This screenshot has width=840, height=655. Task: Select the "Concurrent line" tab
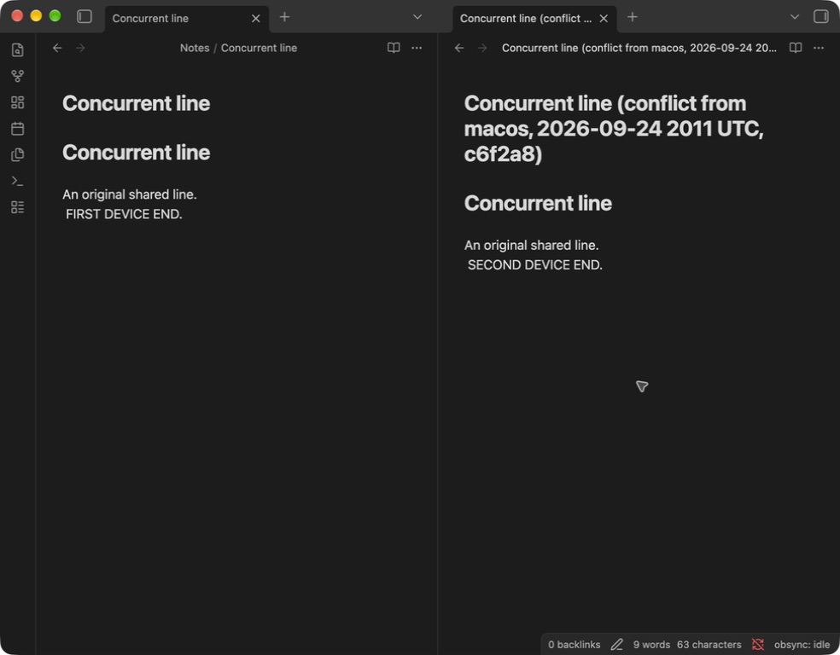pos(186,18)
